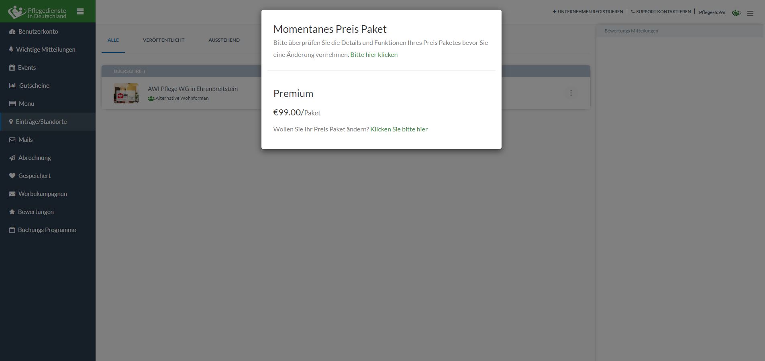
Task: Open the Benutzerkonto dashboard icon
Action: [x=12, y=32]
